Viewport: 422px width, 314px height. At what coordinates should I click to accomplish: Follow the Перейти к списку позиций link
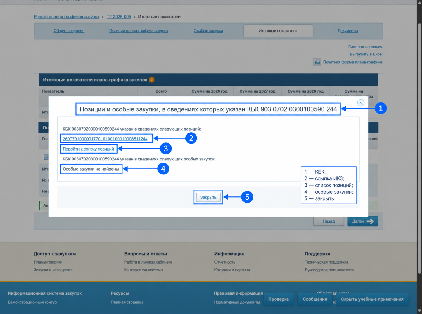[88, 149]
